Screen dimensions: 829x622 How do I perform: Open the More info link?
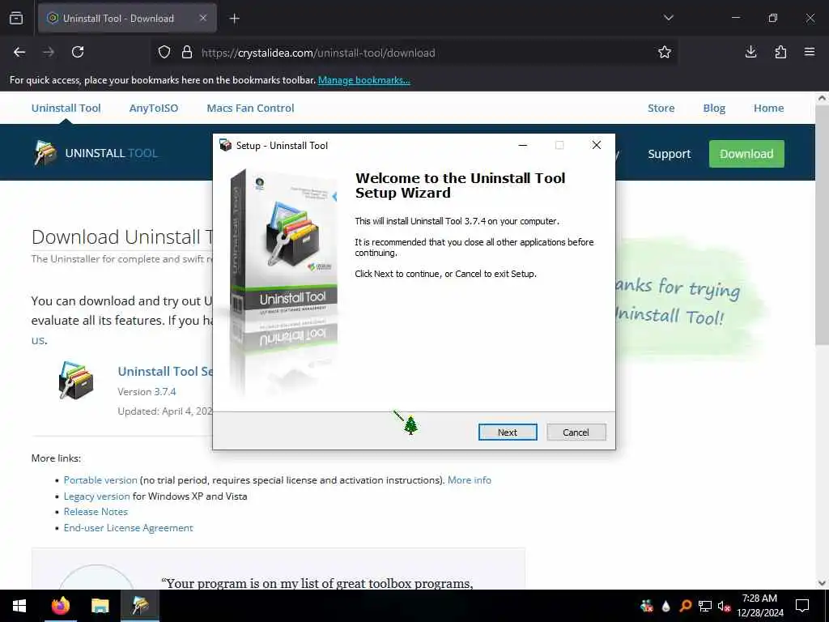pyautogui.click(x=470, y=480)
